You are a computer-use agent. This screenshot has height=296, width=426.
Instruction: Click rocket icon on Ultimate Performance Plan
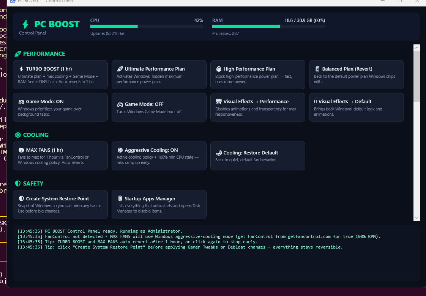[x=120, y=69]
